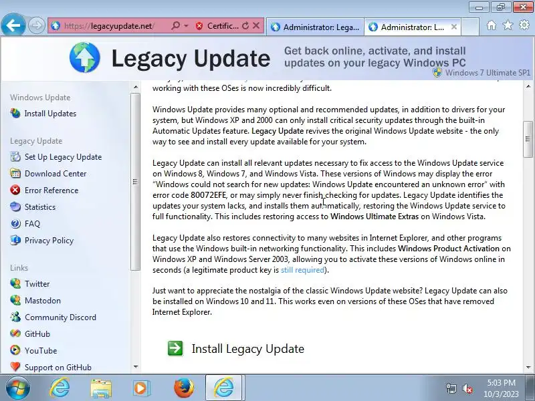Screen dimensions: 535x401
Task: Open Windows Explorer folder on taskbar
Action: click(101, 388)
